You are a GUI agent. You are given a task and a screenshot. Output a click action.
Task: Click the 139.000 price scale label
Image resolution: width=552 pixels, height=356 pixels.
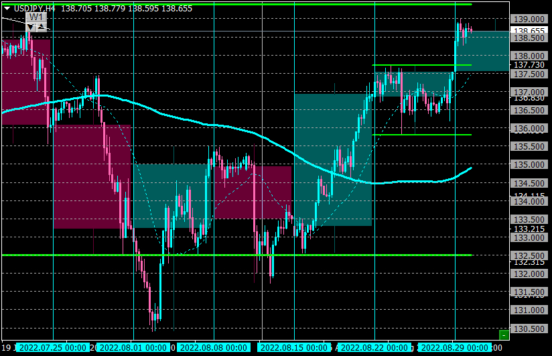pos(529,19)
